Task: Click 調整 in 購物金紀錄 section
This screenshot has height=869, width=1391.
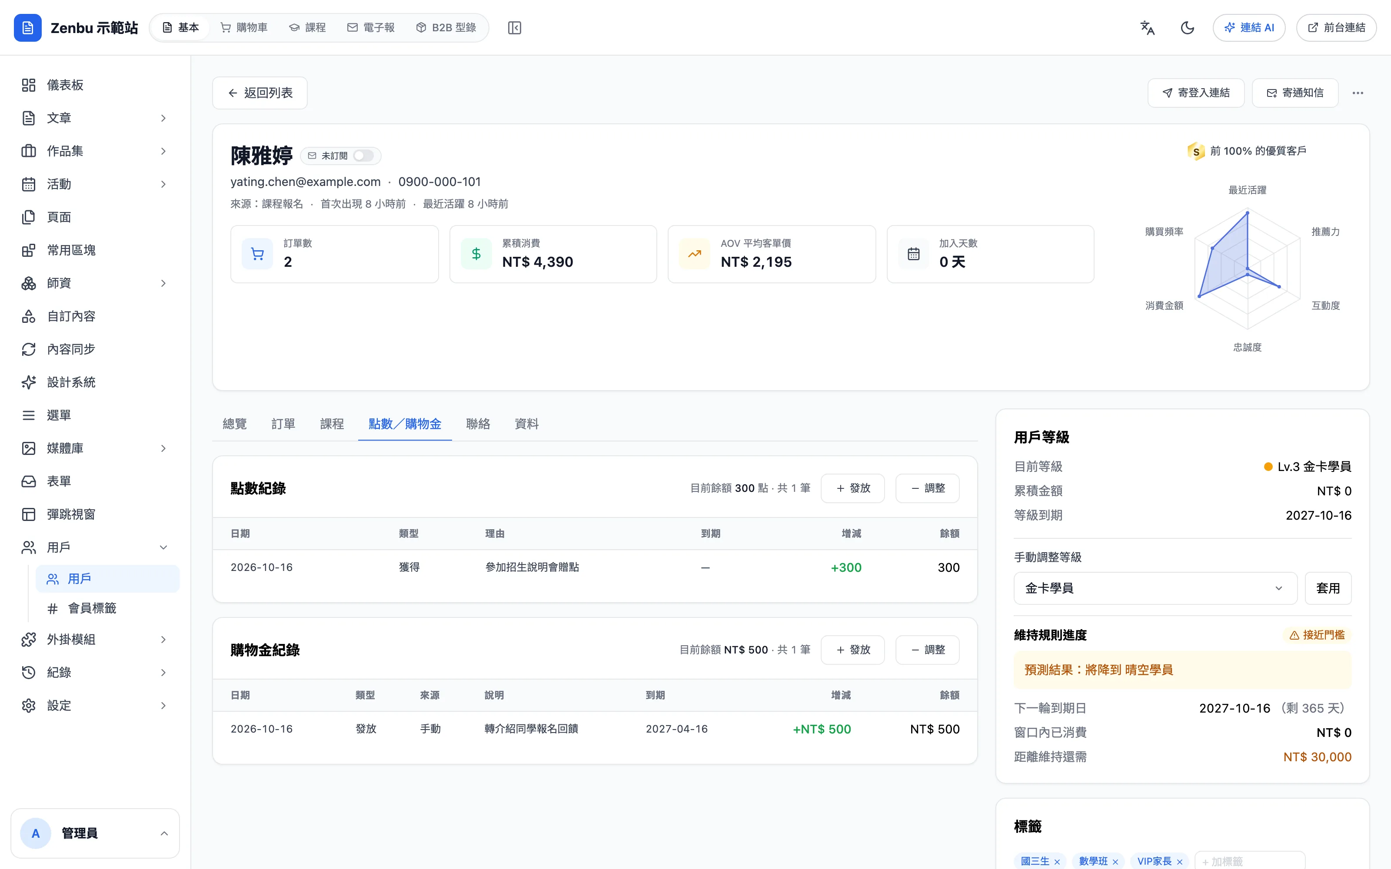Action: (x=927, y=650)
